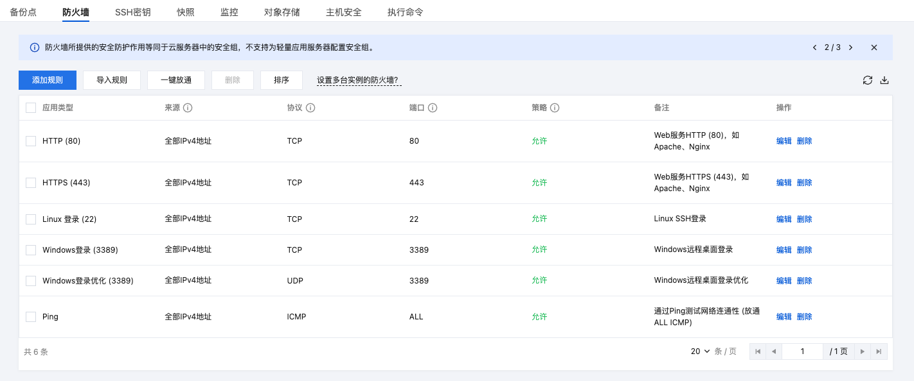Image resolution: width=914 pixels, height=381 pixels.
Task: Click the info icon beside 策略 header
Action: [x=555, y=108]
